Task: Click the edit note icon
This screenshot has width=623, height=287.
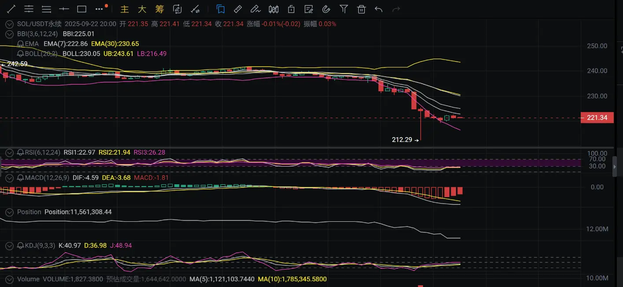Action: [309, 9]
